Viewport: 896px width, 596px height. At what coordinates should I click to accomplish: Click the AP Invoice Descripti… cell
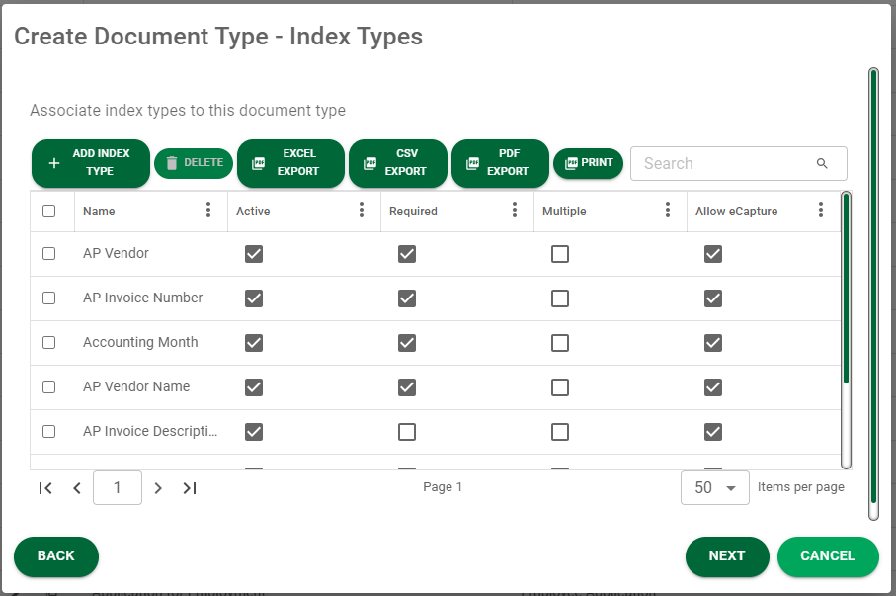click(150, 431)
